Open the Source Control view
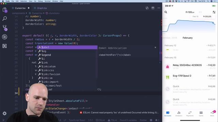Screen dimensions: 218x122 pos(5,28)
